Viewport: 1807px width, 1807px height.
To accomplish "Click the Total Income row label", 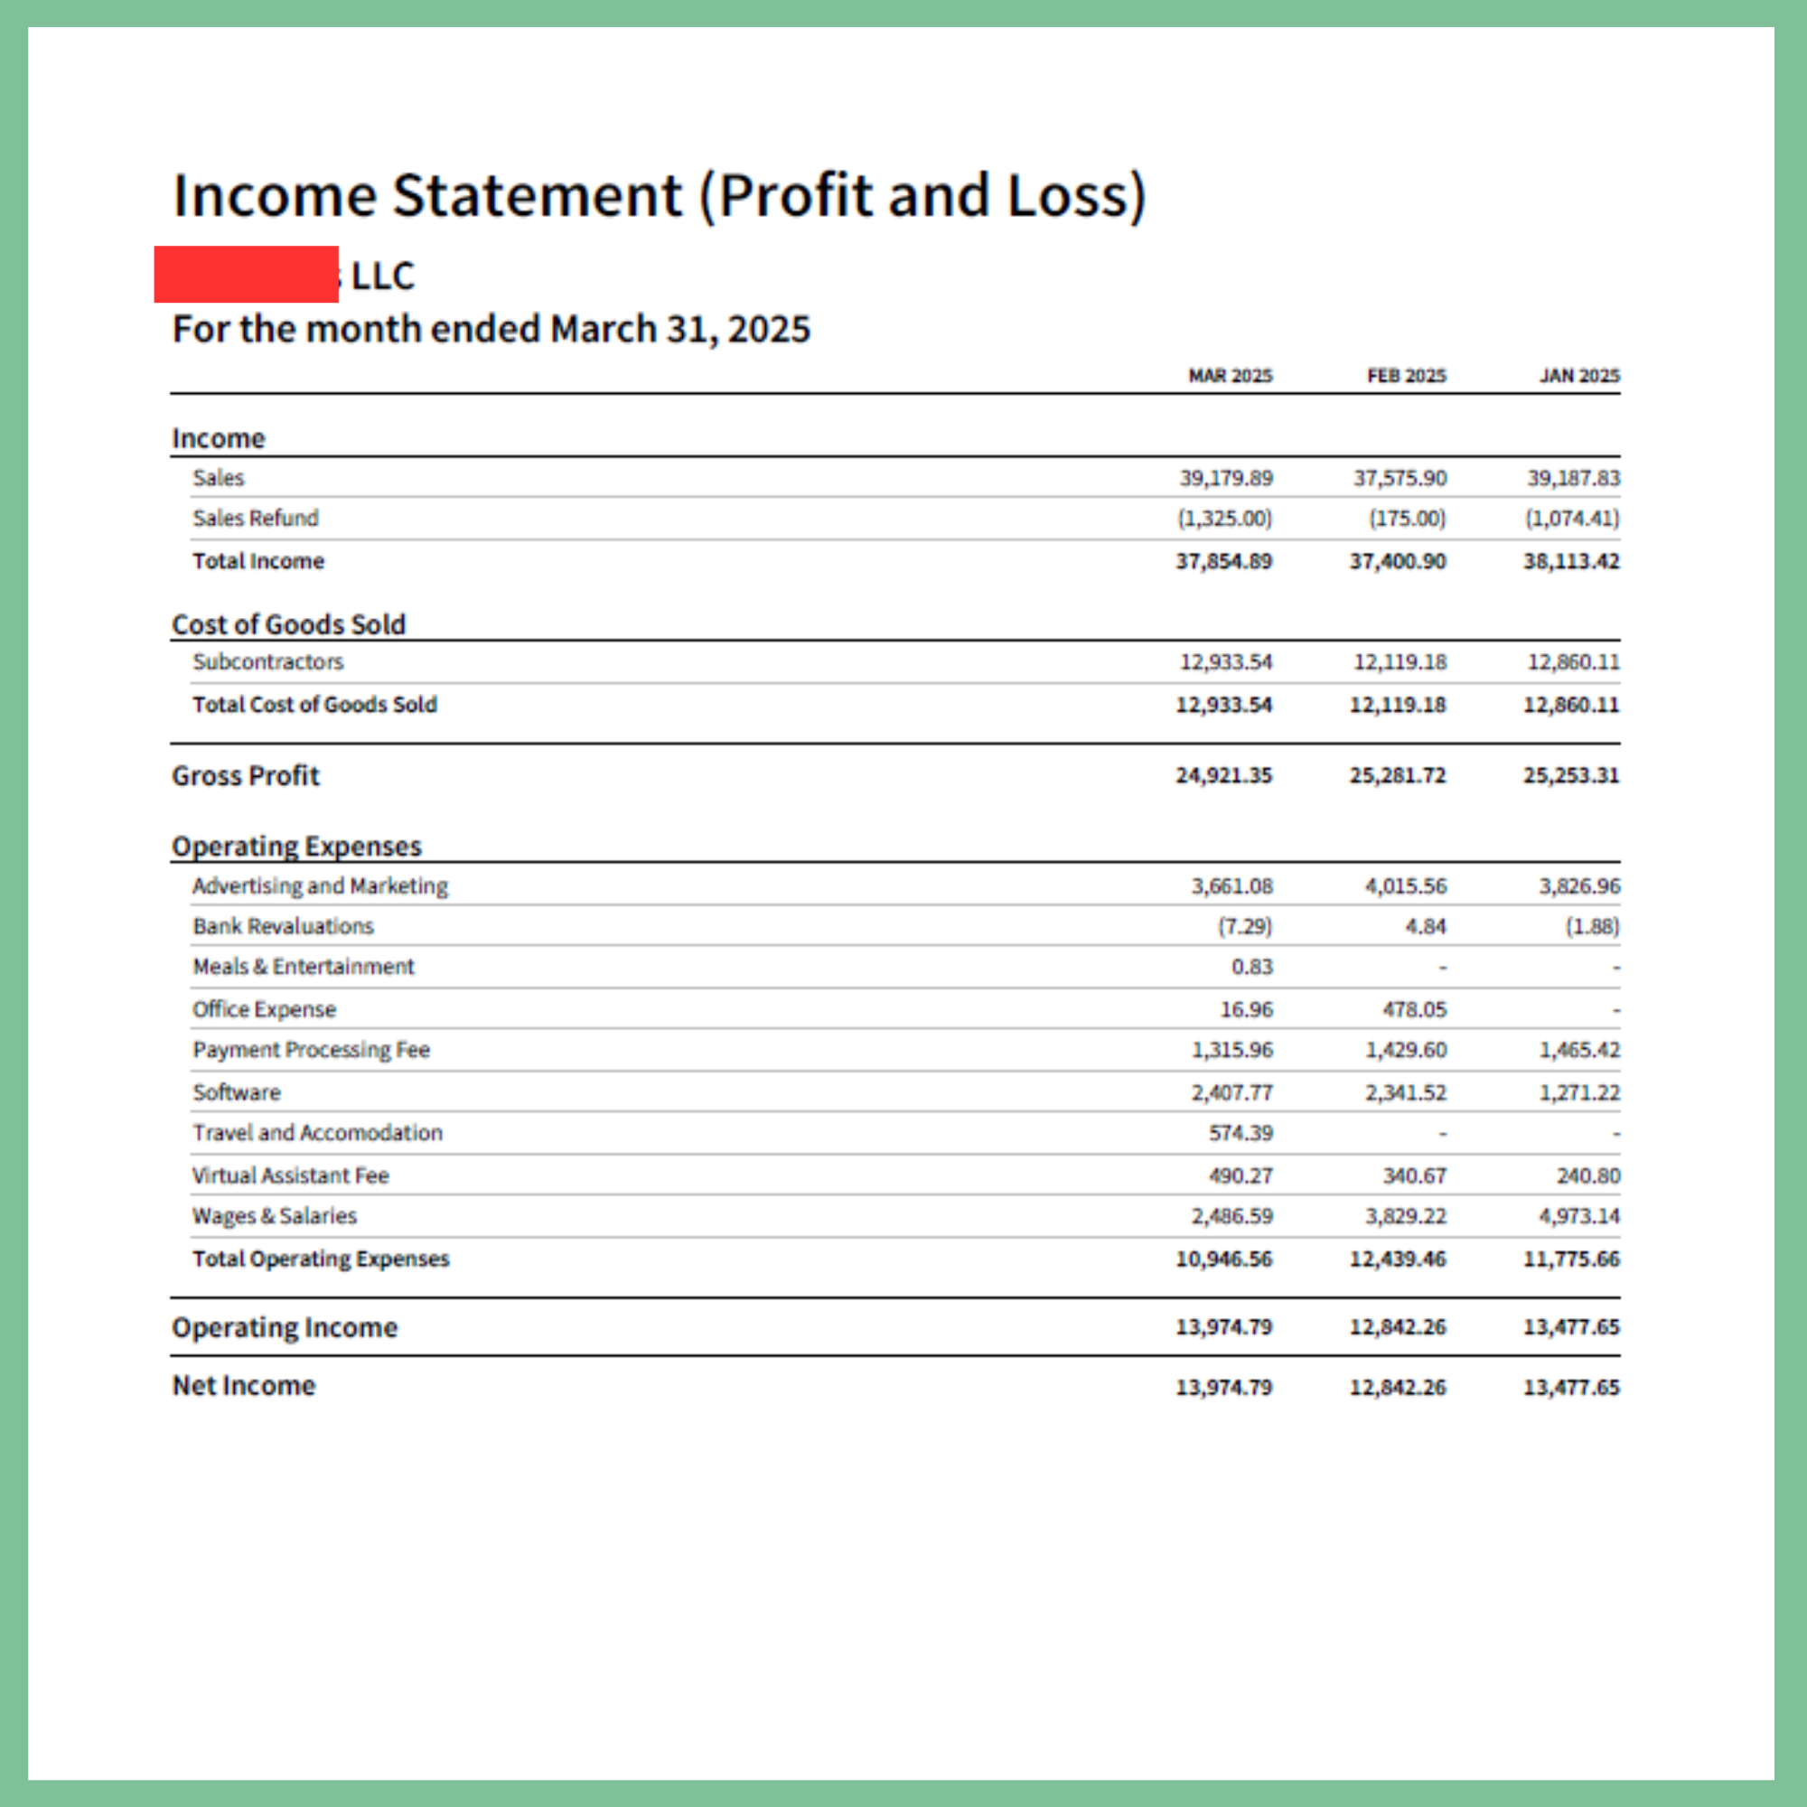I will click(x=258, y=561).
